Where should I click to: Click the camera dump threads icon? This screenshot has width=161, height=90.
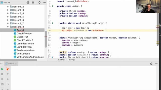[2, 84]
